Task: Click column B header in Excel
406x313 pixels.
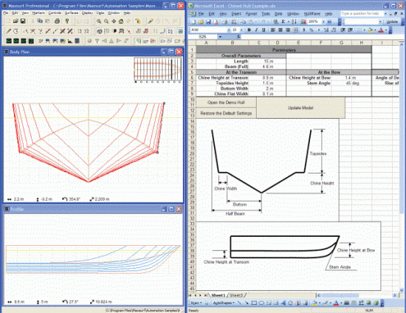Action: point(233,43)
